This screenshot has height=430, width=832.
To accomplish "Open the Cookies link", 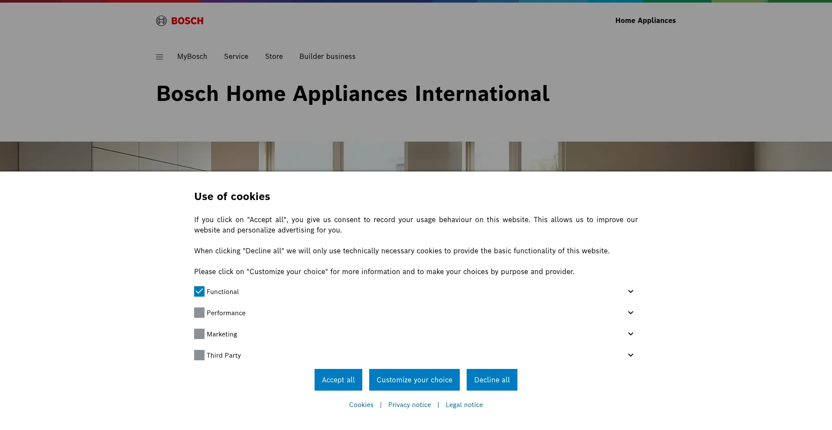I will 361,405.
